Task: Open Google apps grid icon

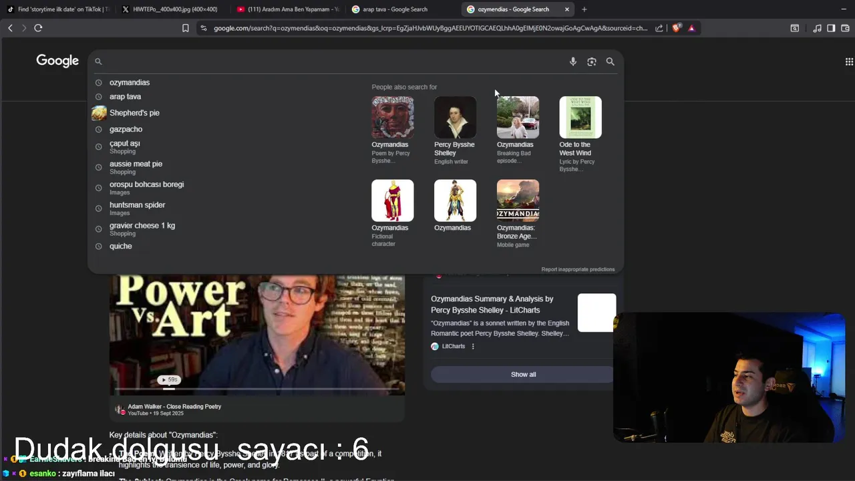Action: tap(849, 61)
